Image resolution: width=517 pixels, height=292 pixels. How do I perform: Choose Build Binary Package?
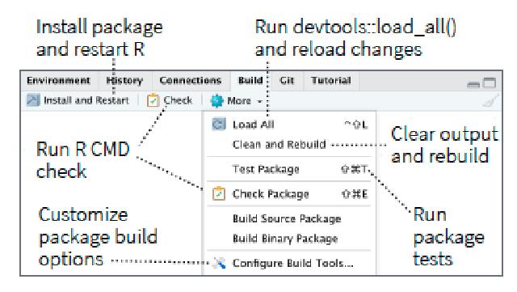288,239
